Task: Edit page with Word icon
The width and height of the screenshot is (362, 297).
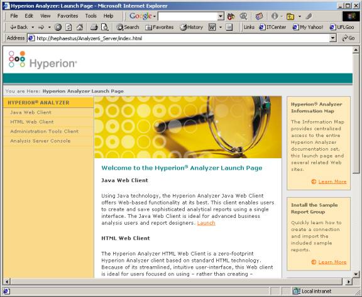Action: point(212,27)
